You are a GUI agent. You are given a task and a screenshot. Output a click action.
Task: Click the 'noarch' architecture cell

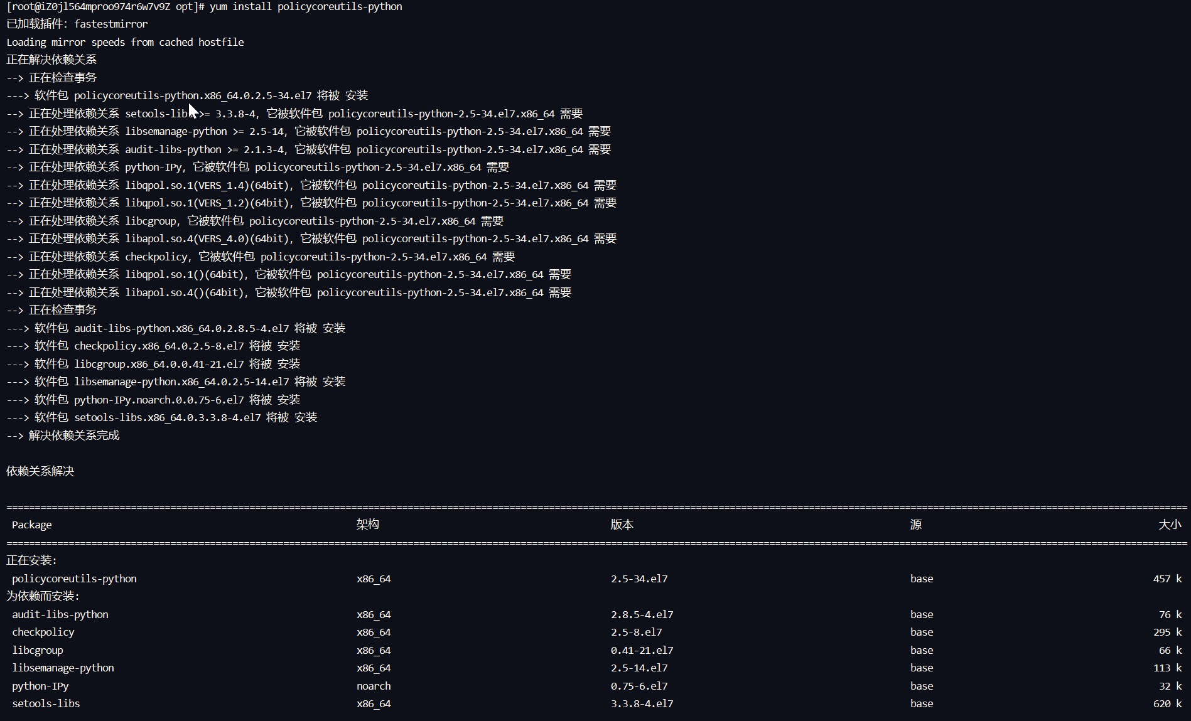374,686
